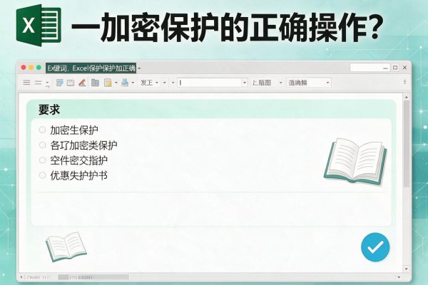This screenshot has height=285, width=428.
Task: Click the large open book illustration
Action: pyautogui.click(x=355, y=162)
